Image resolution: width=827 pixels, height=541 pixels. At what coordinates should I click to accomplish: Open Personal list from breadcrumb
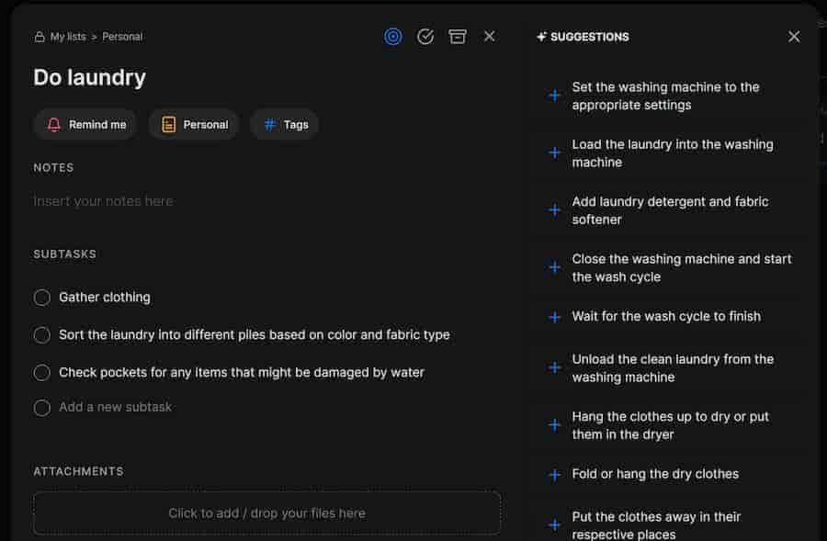(x=122, y=37)
